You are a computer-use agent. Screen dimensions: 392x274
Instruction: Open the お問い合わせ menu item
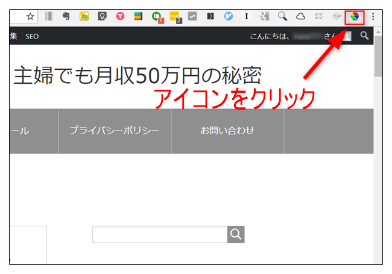click(227, 130)
